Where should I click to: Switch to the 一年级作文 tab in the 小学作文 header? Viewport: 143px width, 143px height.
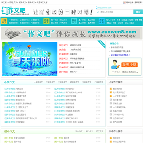[x=38, y=82]
